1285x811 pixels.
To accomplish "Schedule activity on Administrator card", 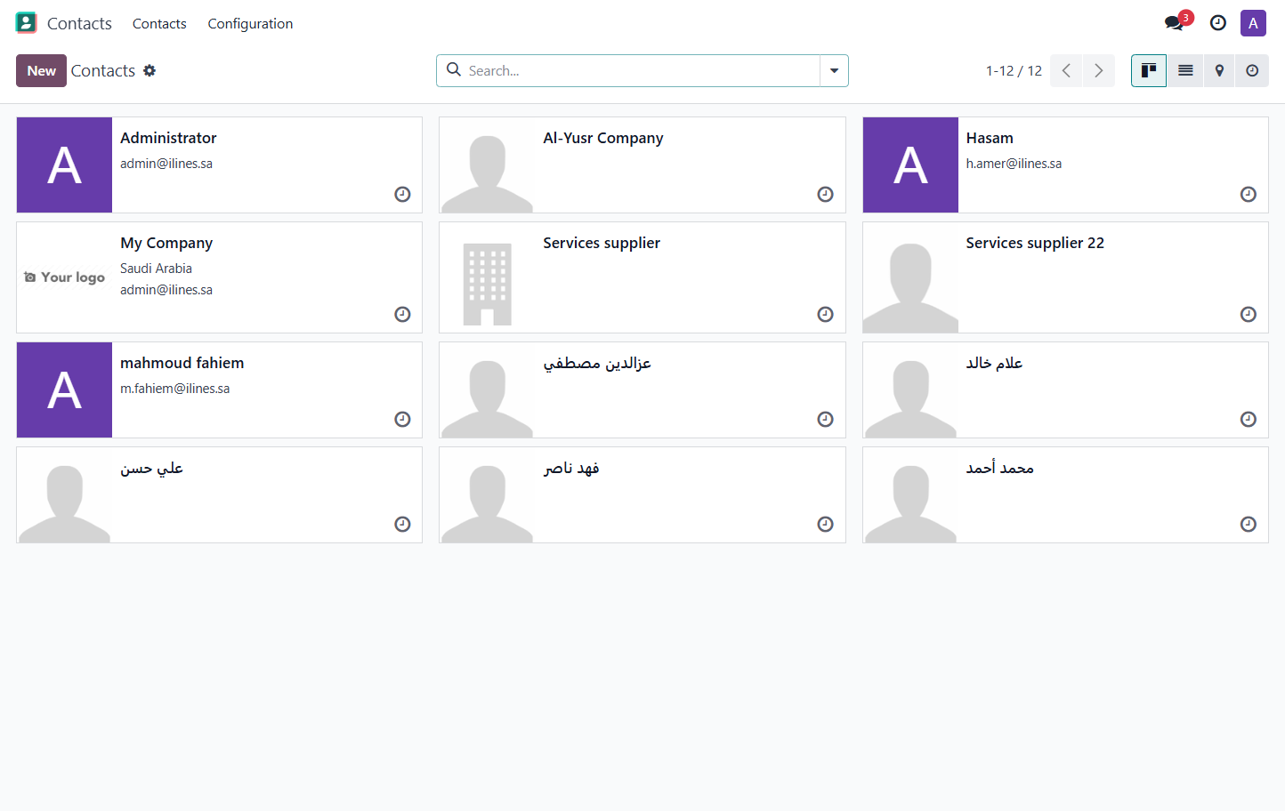I will 402,194.
